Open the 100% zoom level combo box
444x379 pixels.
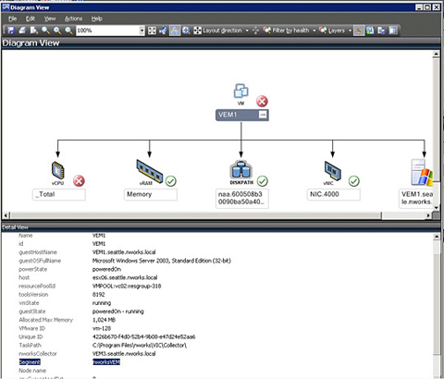[x=142, y=31]
